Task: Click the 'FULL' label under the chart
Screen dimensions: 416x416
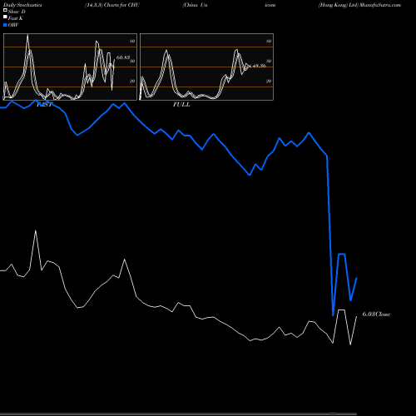Action: (181, 105)
